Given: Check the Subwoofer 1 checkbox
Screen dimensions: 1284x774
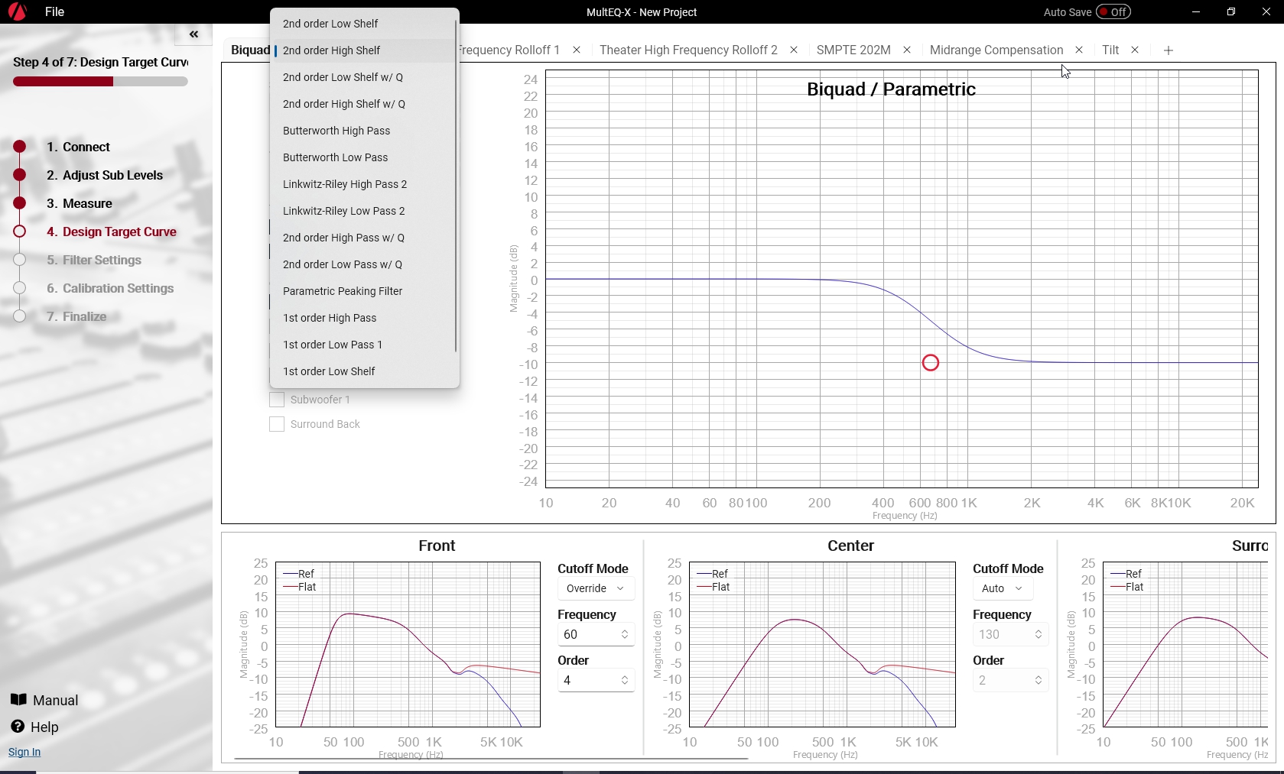Looking at the screenshot, I should pyautogui.click(x=277, y=400).
